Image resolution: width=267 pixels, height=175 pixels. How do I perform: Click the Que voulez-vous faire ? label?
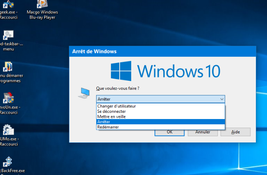[118, 89]
